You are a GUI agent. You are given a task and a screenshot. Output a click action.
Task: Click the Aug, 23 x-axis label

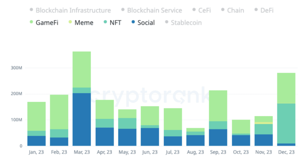coord(195,152)
